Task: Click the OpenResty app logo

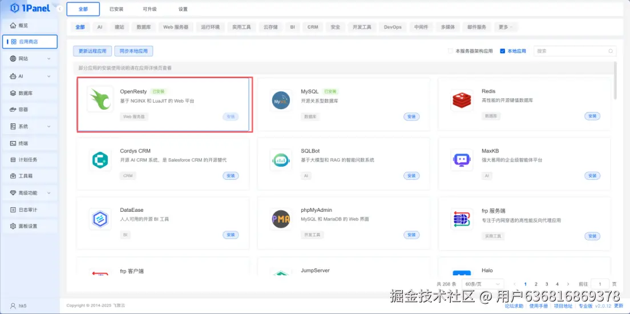Action: pyautogui.click(x=100, y=99)
